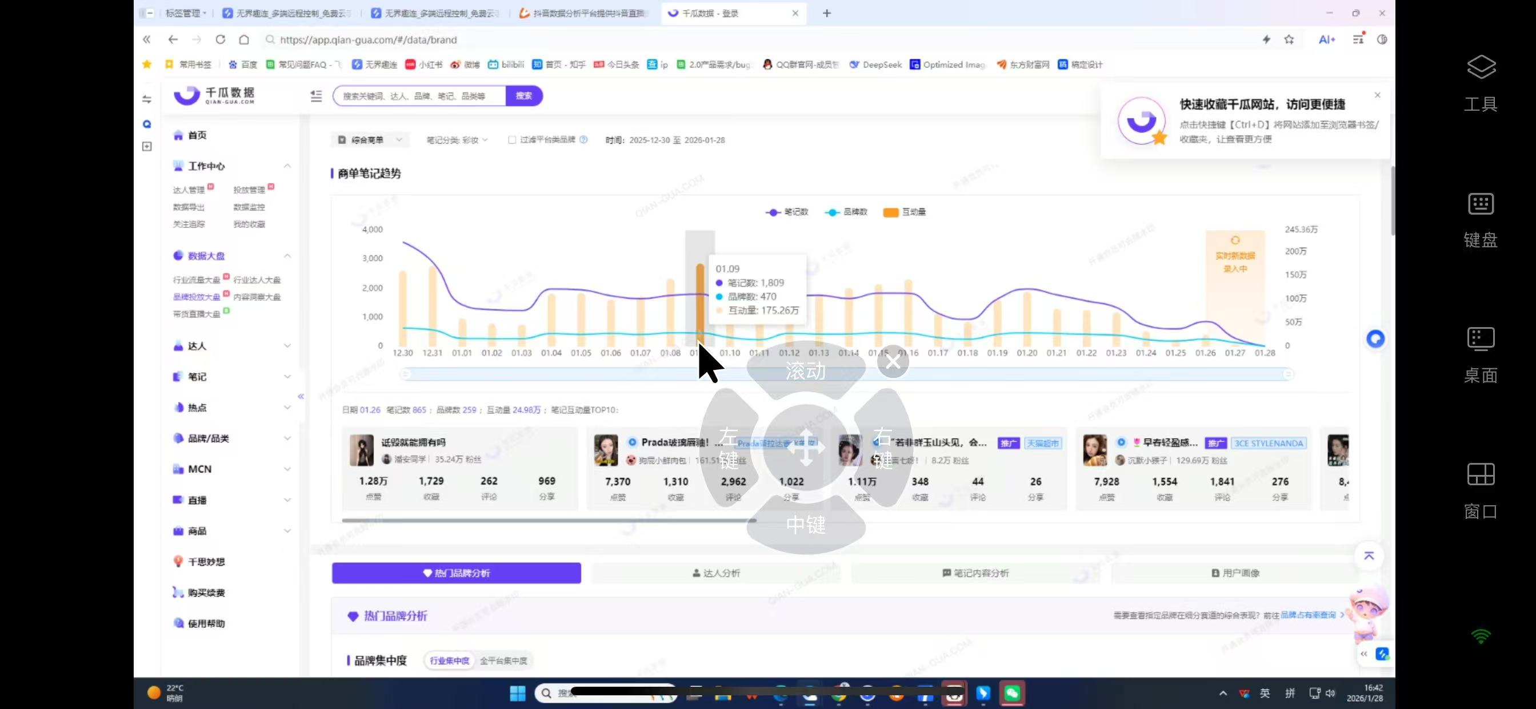
Task: Open the 综合商单 dropdown
Action: [x=370, y=139]
